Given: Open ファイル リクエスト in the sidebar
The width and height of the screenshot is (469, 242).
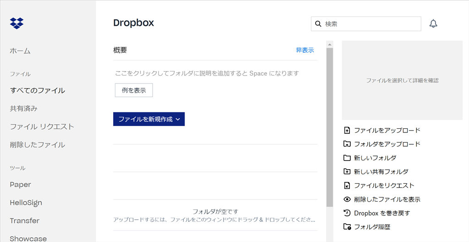Looking at the screenshot, I should 42,126.
